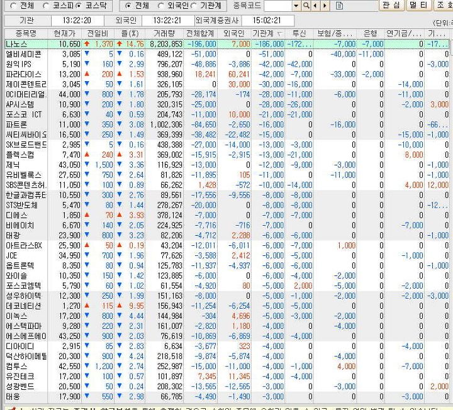Screen dimensions: 453x410
Task: Select the 컴투스 stock row
Action: (x=227, y=367)
